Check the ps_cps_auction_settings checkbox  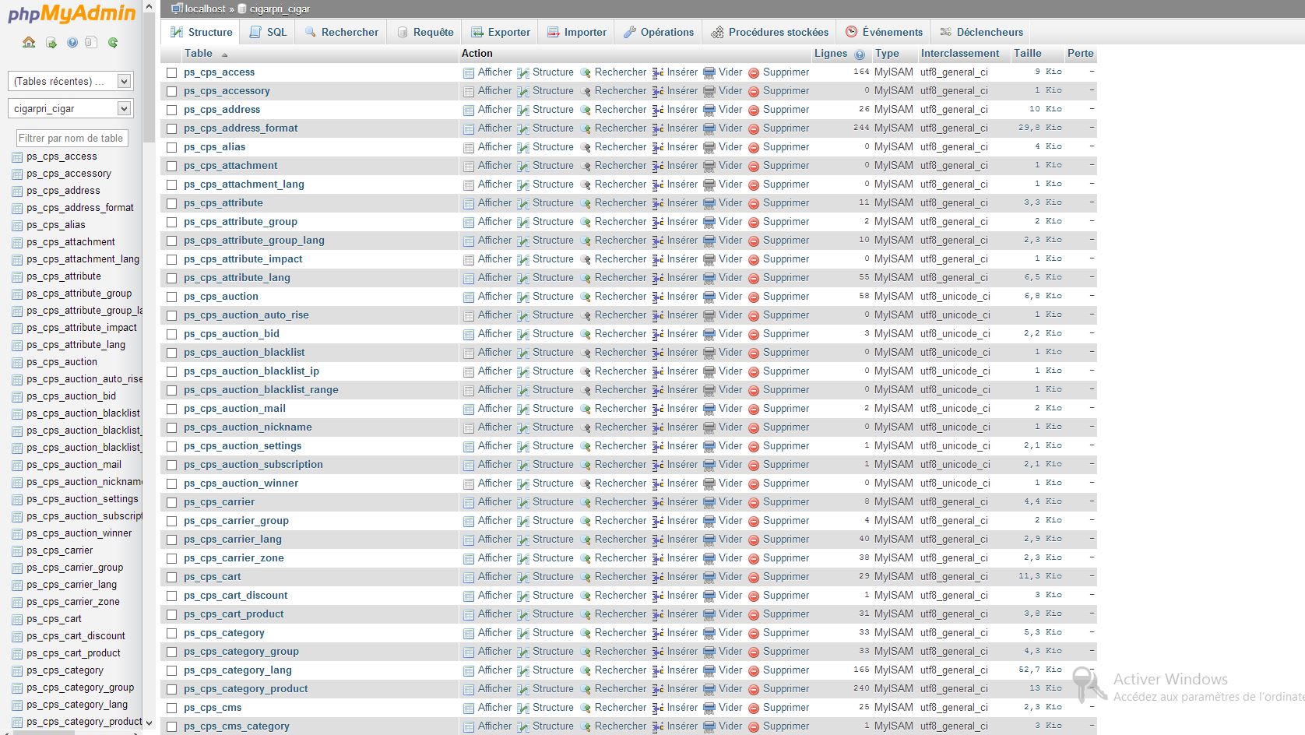coord(172,446)
